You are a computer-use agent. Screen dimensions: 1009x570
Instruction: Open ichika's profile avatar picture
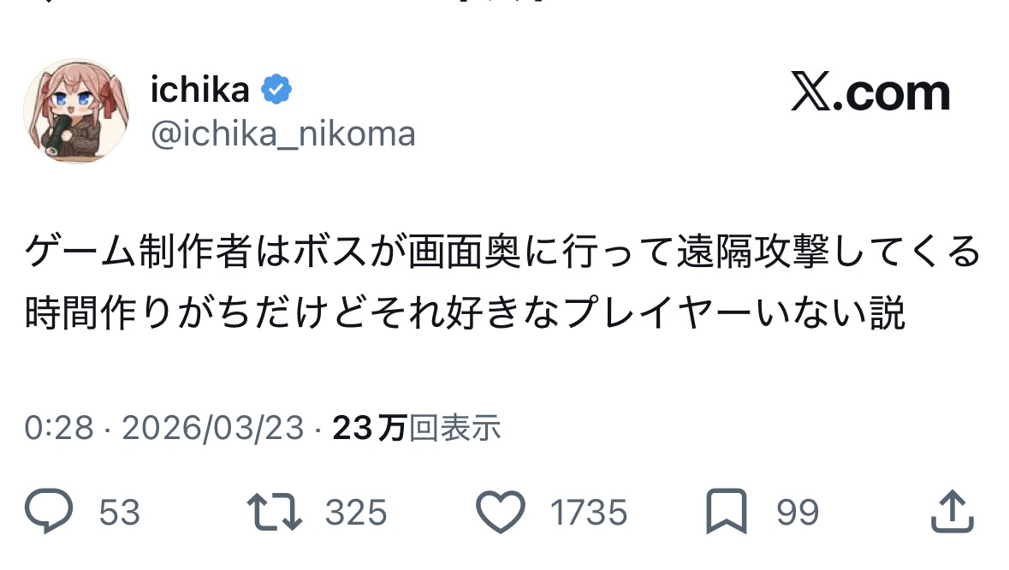tap(76, 111)
